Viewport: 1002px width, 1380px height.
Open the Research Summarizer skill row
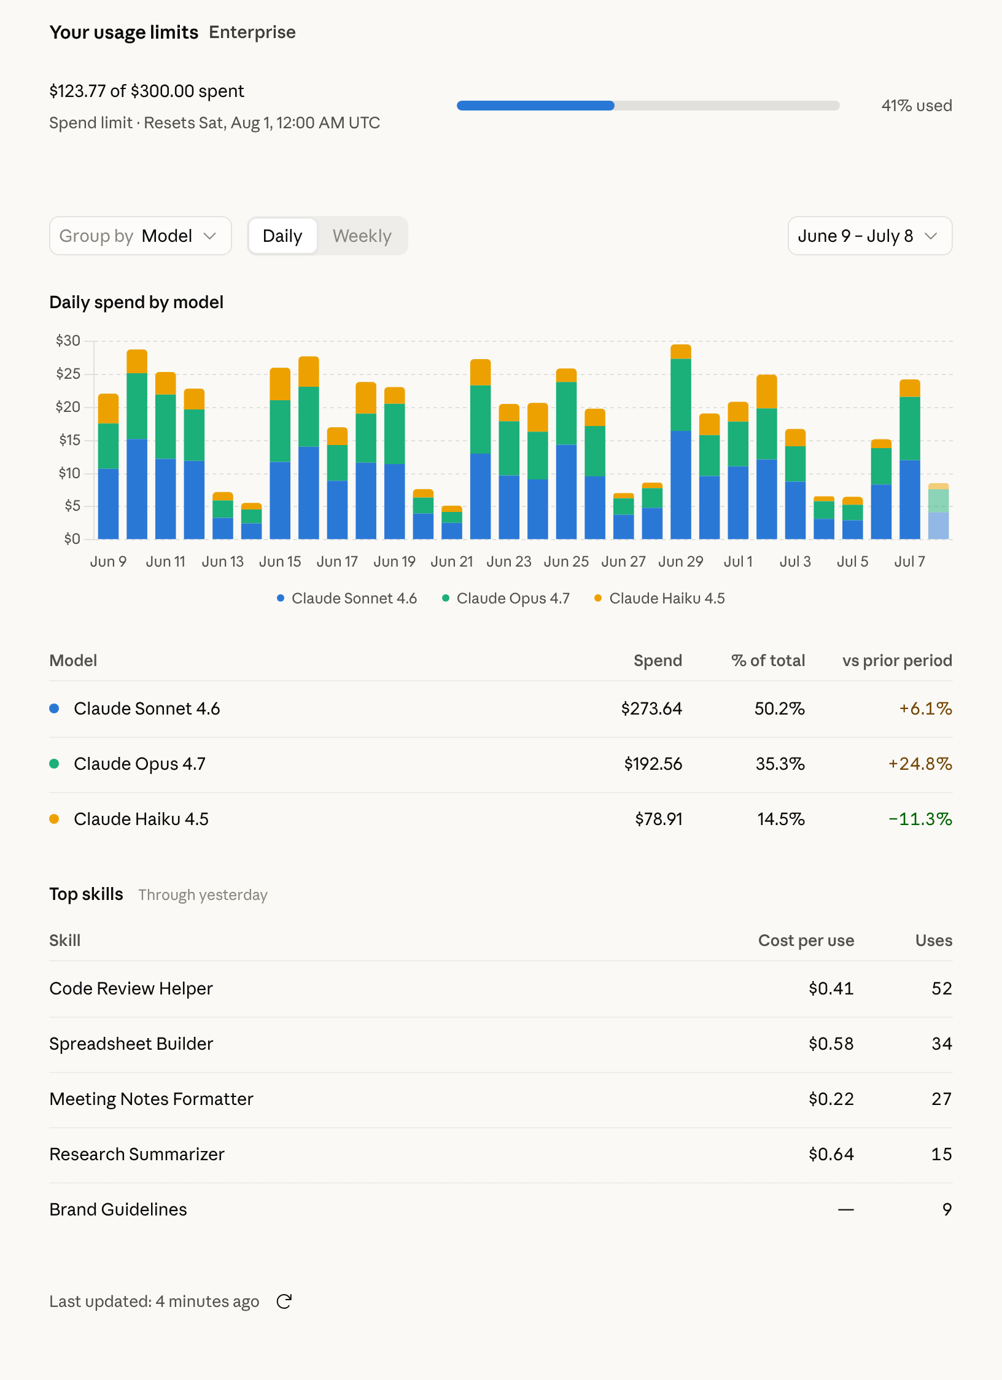[x=501, y=1154]
